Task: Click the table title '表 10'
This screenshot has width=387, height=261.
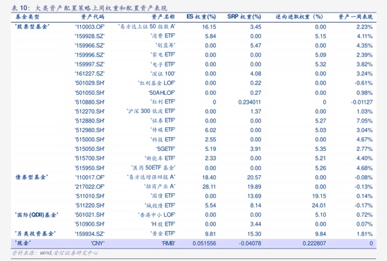Action: coord(20,8)
